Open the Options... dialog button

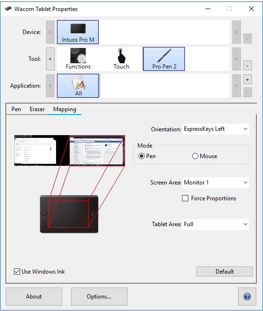(99, 297)
